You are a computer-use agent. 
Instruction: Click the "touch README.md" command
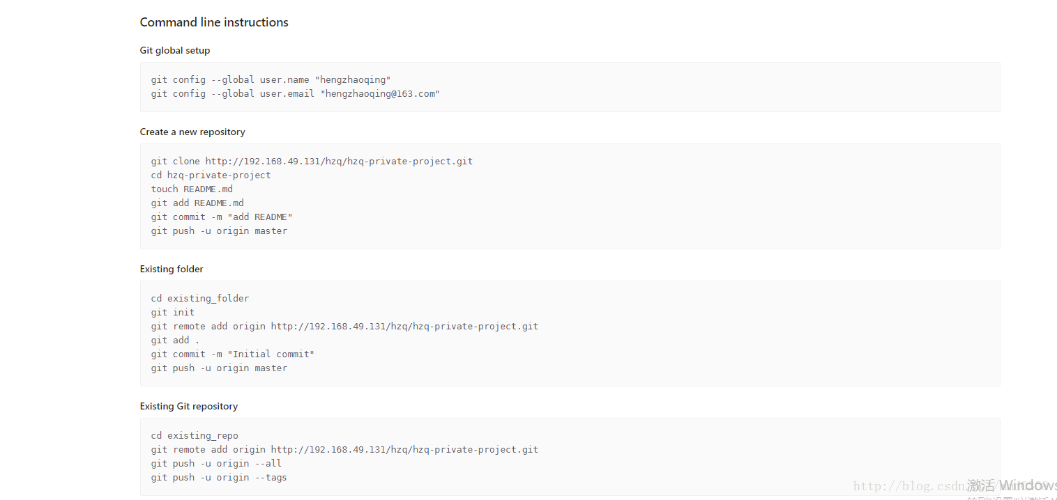tap(192, 189)
